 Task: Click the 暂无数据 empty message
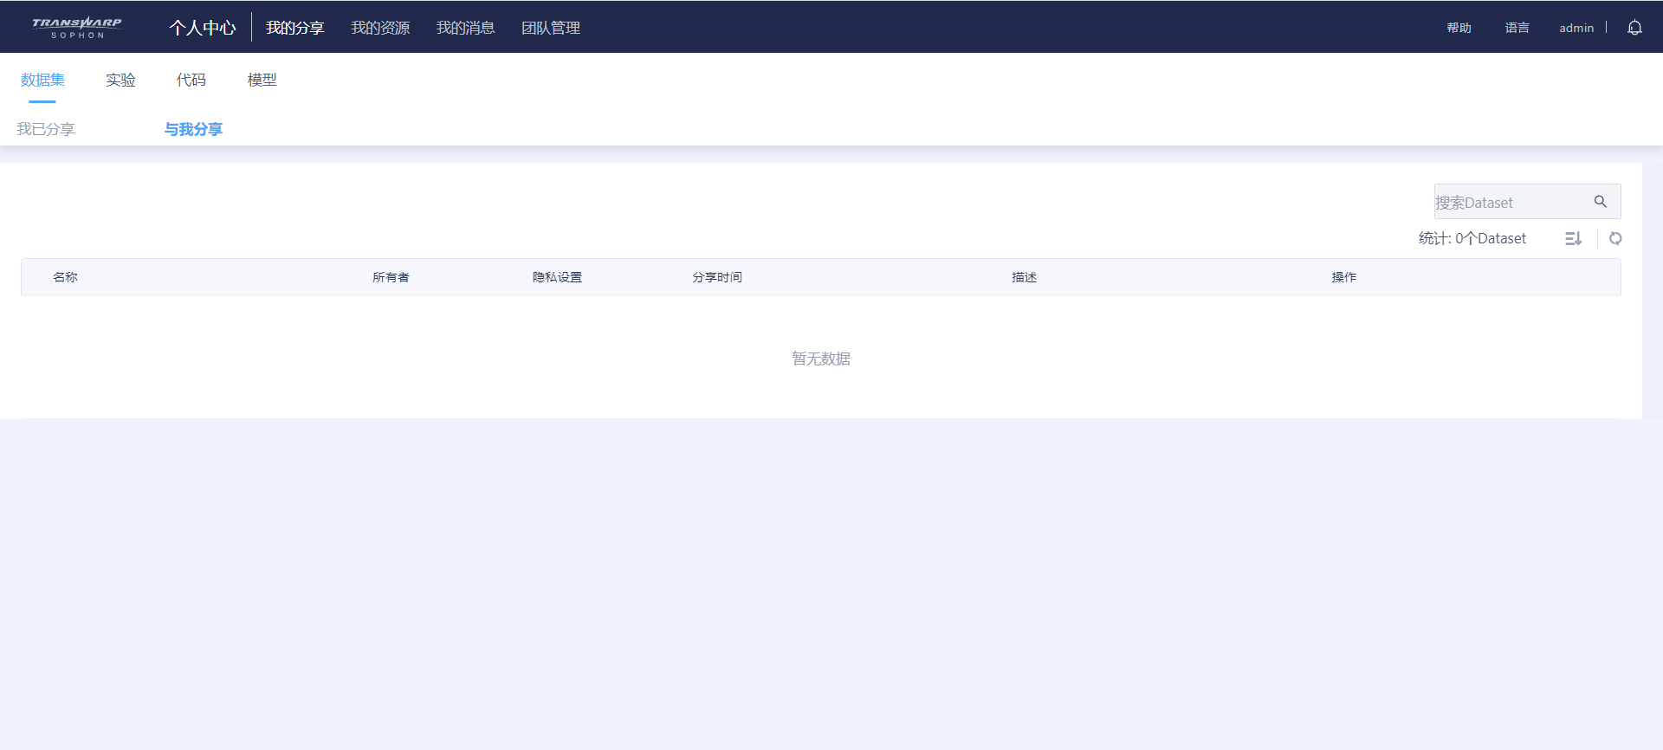(x=821, y=359)
